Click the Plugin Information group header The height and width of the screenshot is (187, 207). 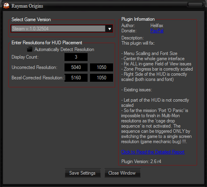point(138,19)
